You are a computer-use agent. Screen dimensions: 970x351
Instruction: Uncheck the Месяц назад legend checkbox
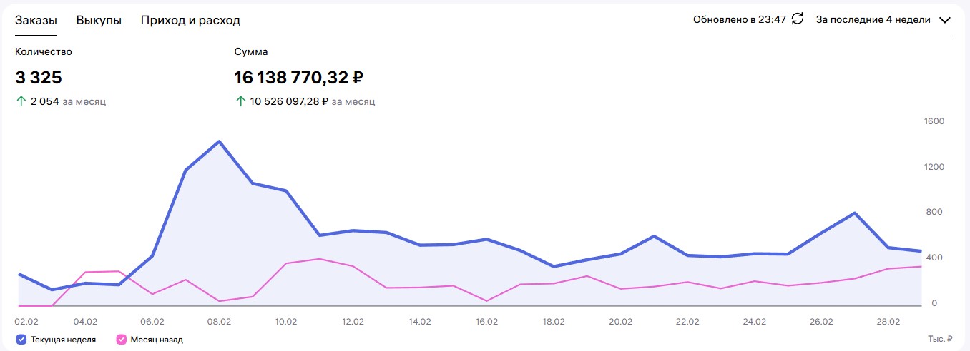(121, 340)
